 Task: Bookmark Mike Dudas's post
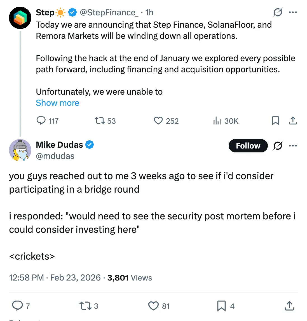click(x=221, y=306)
